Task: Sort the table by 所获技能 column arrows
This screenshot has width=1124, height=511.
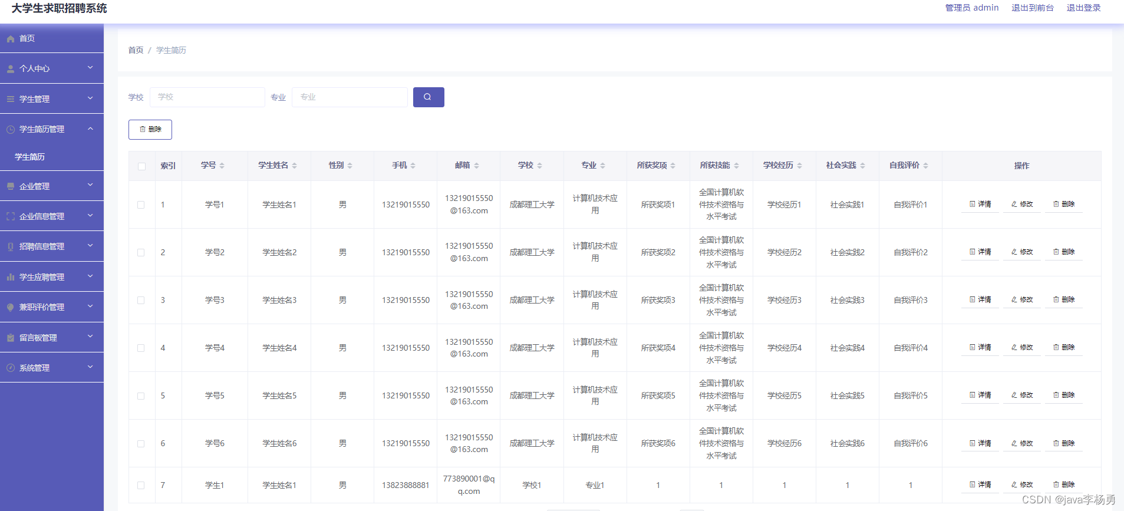Action: tap(737, 166)
